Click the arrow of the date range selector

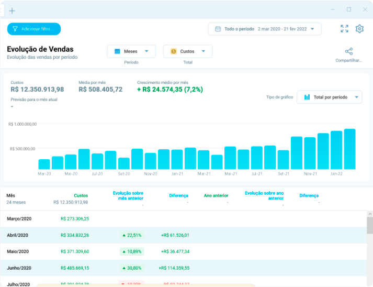click(312, 29)
